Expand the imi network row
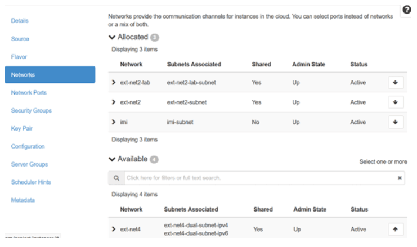417x247 pixels. 114,122
